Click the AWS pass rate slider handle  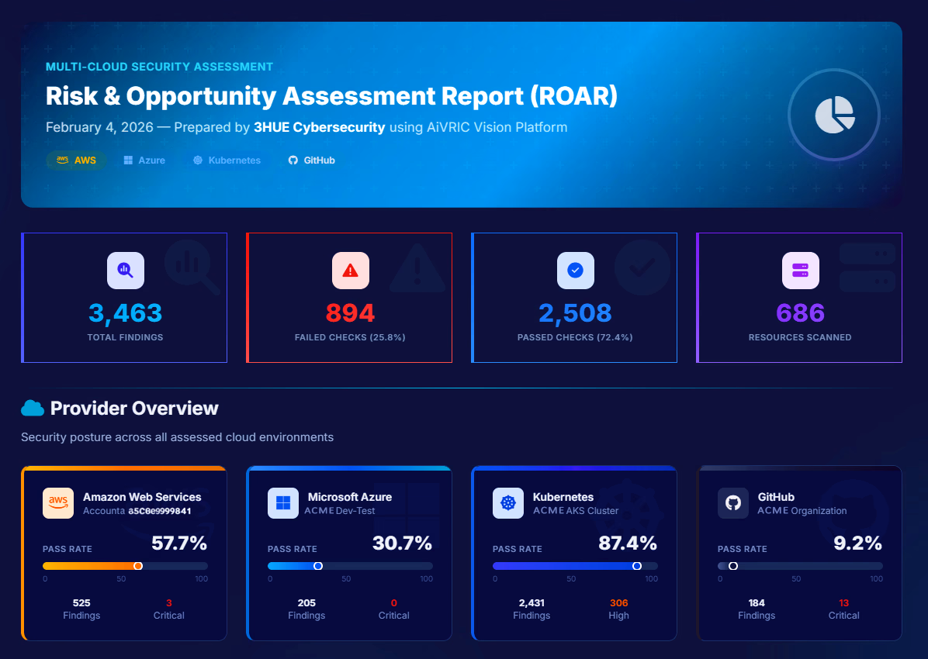click(138, 566)
